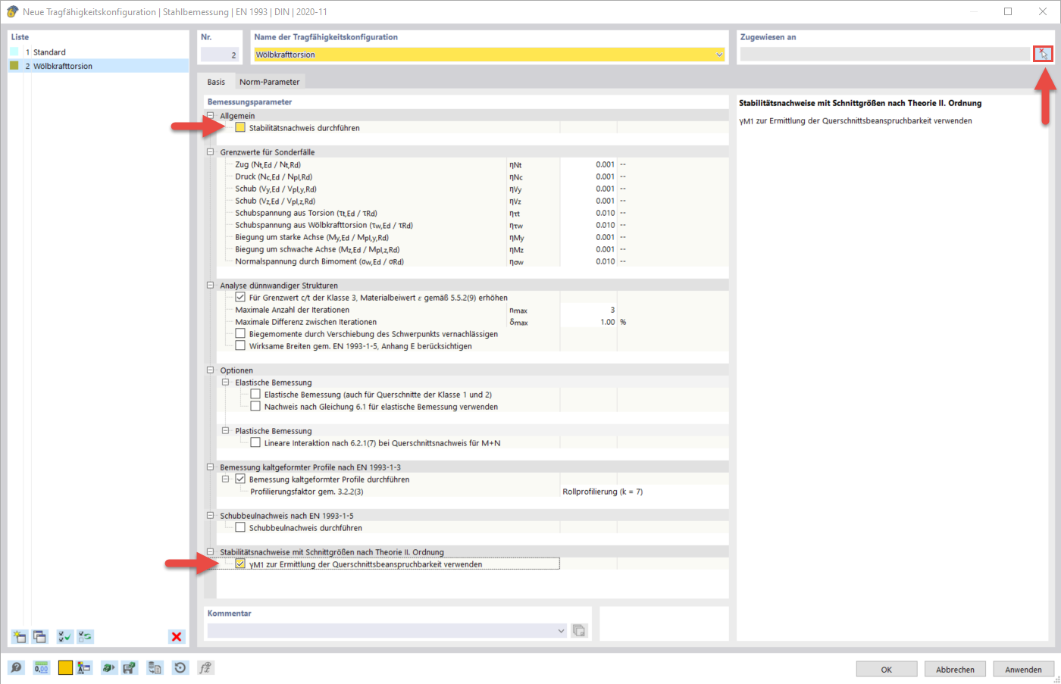Image resolution: width=1061 pixels, height=684 pixels.
Task: Toggle γM1 zur Ermittlung der Querschnittsbeanspruchbarkeit checkbox
Action: click(240, 564)
